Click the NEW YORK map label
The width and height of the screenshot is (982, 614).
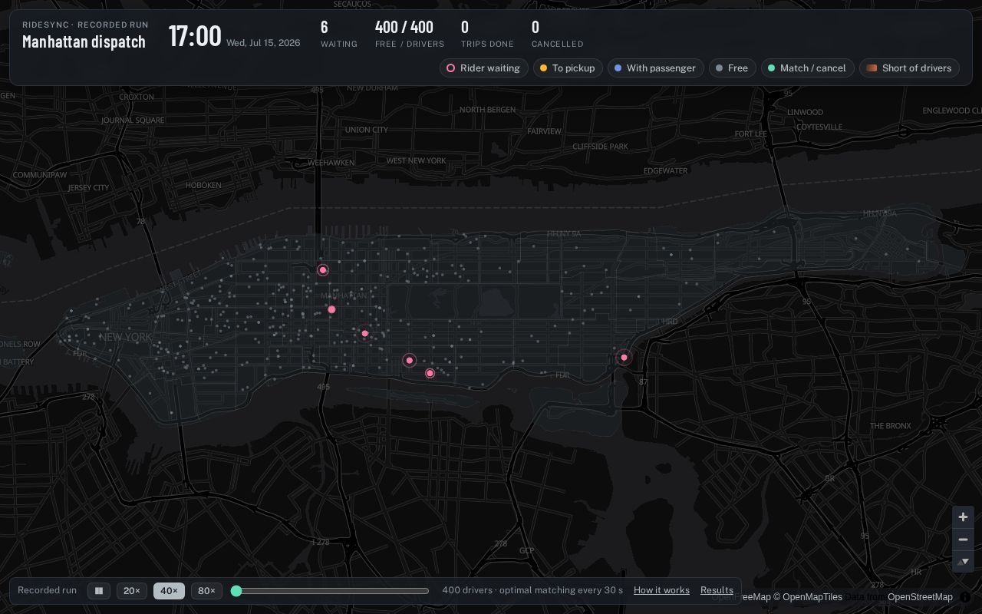126,337
